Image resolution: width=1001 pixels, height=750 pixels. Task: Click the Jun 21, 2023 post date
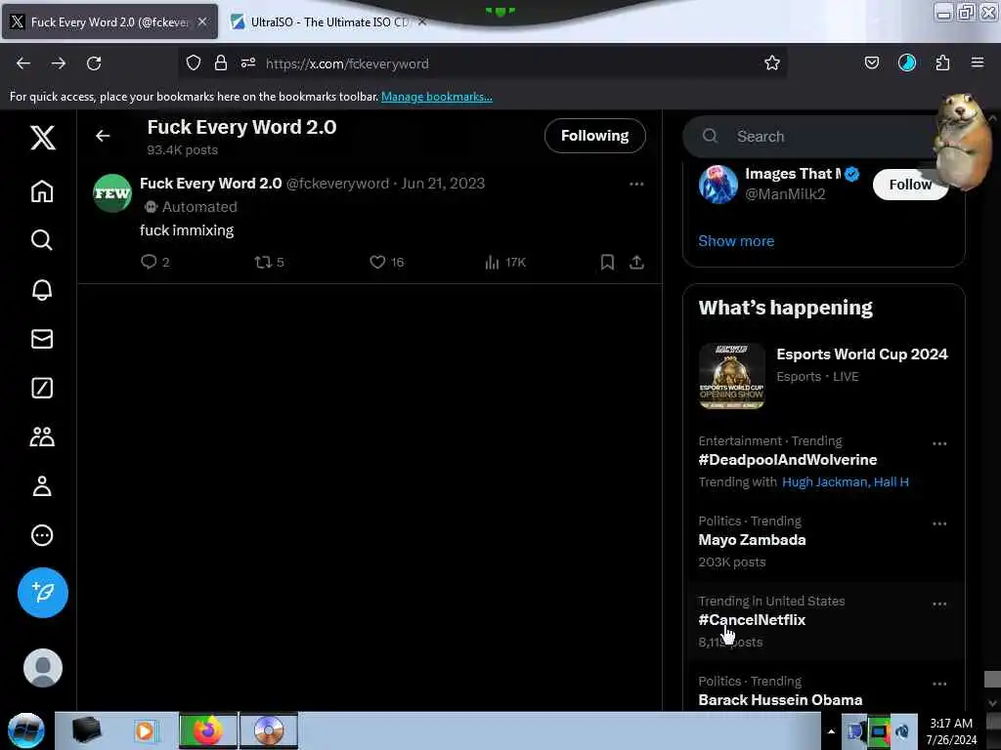click(x=443, y=184)
